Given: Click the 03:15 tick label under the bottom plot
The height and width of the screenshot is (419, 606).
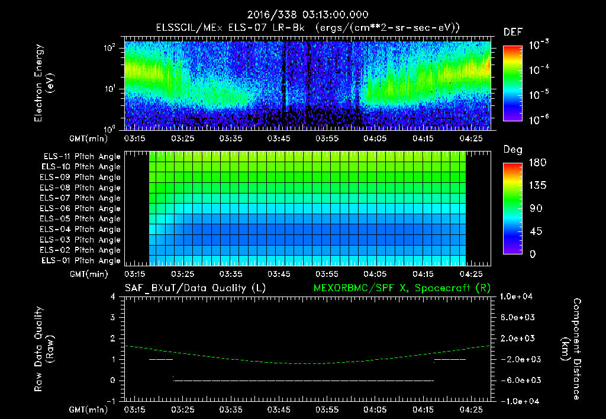Looking at the screenshot, I should coord(134,410).
